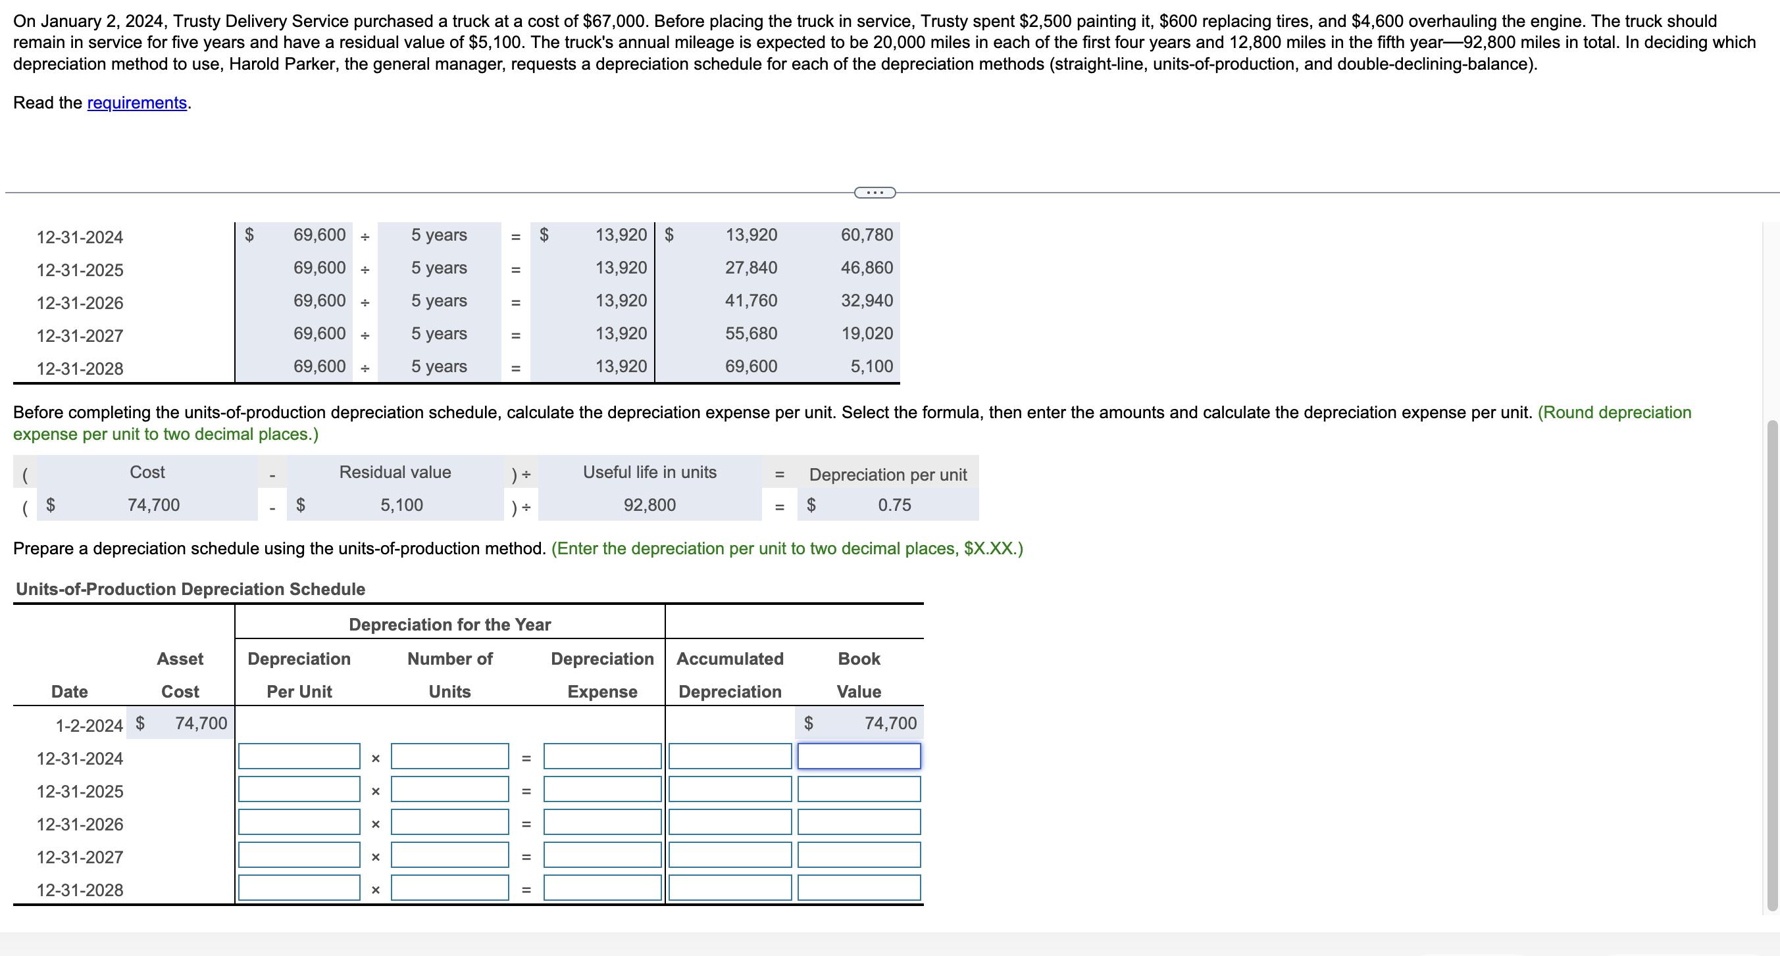Click the Depreciation Per Unit field for 12-31-2028
The width and height of the screenshot is (1780, 956).
[x=299, y=888]
